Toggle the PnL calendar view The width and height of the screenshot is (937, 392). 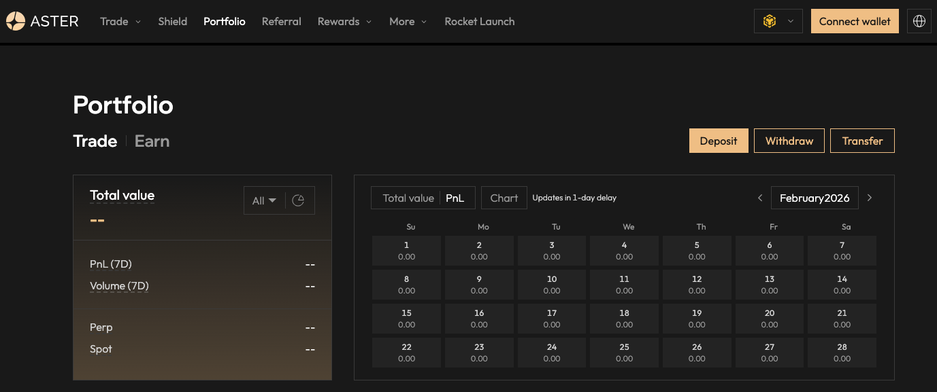[456, 198]
